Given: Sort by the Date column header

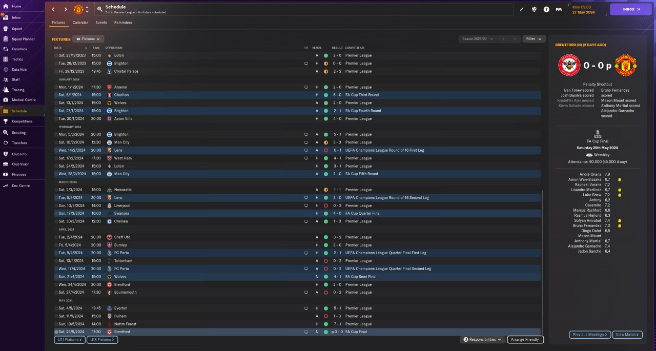Looking at the screenshot, I should [x=58, y=48].
